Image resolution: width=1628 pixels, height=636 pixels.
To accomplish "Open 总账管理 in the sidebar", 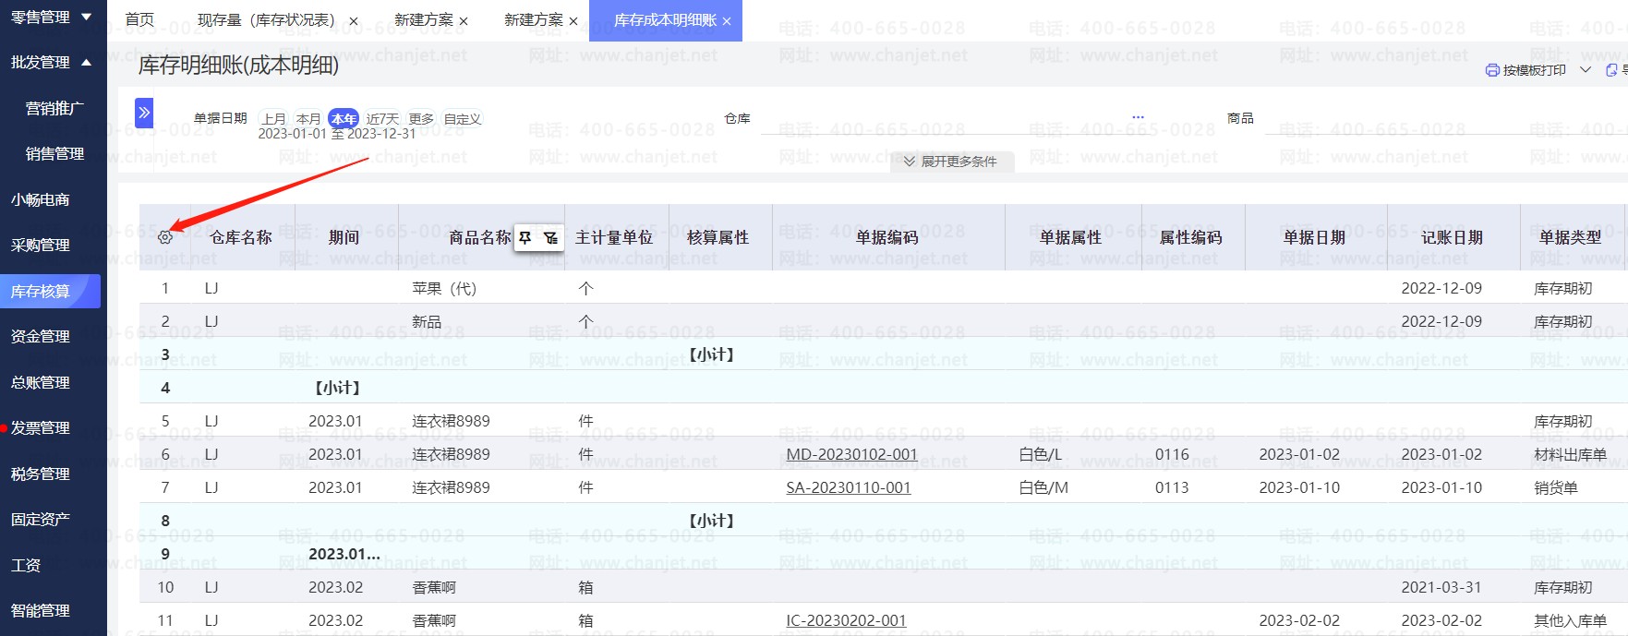I will tap(41, 382).
